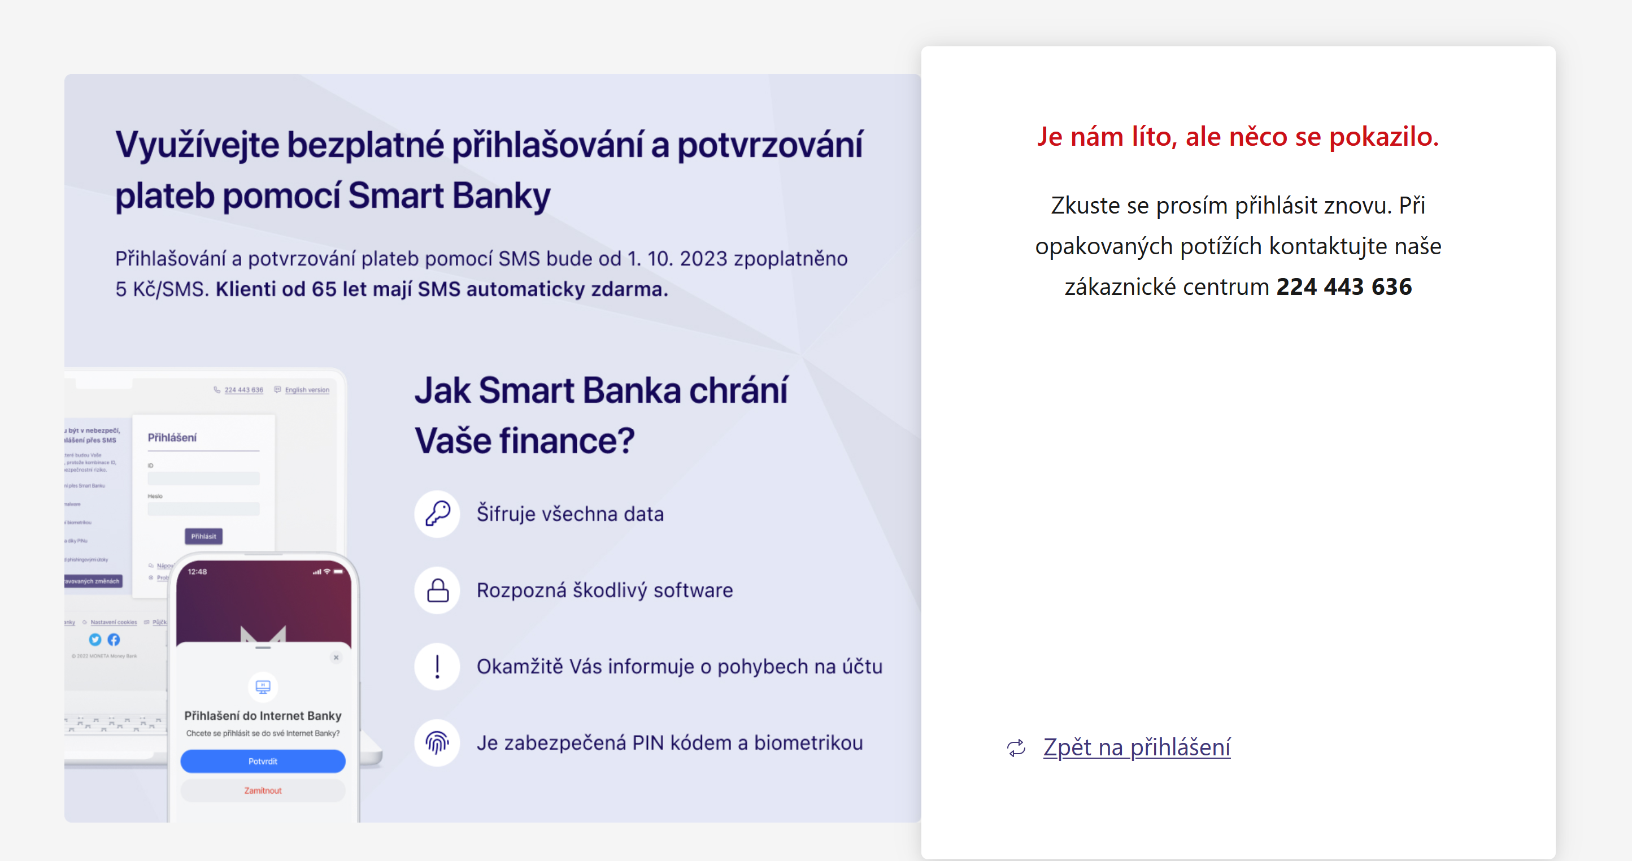Open the 'Zpět na přihlášení' link
The width and height of the screenshot is (1632, 861).
(1137, 747)
